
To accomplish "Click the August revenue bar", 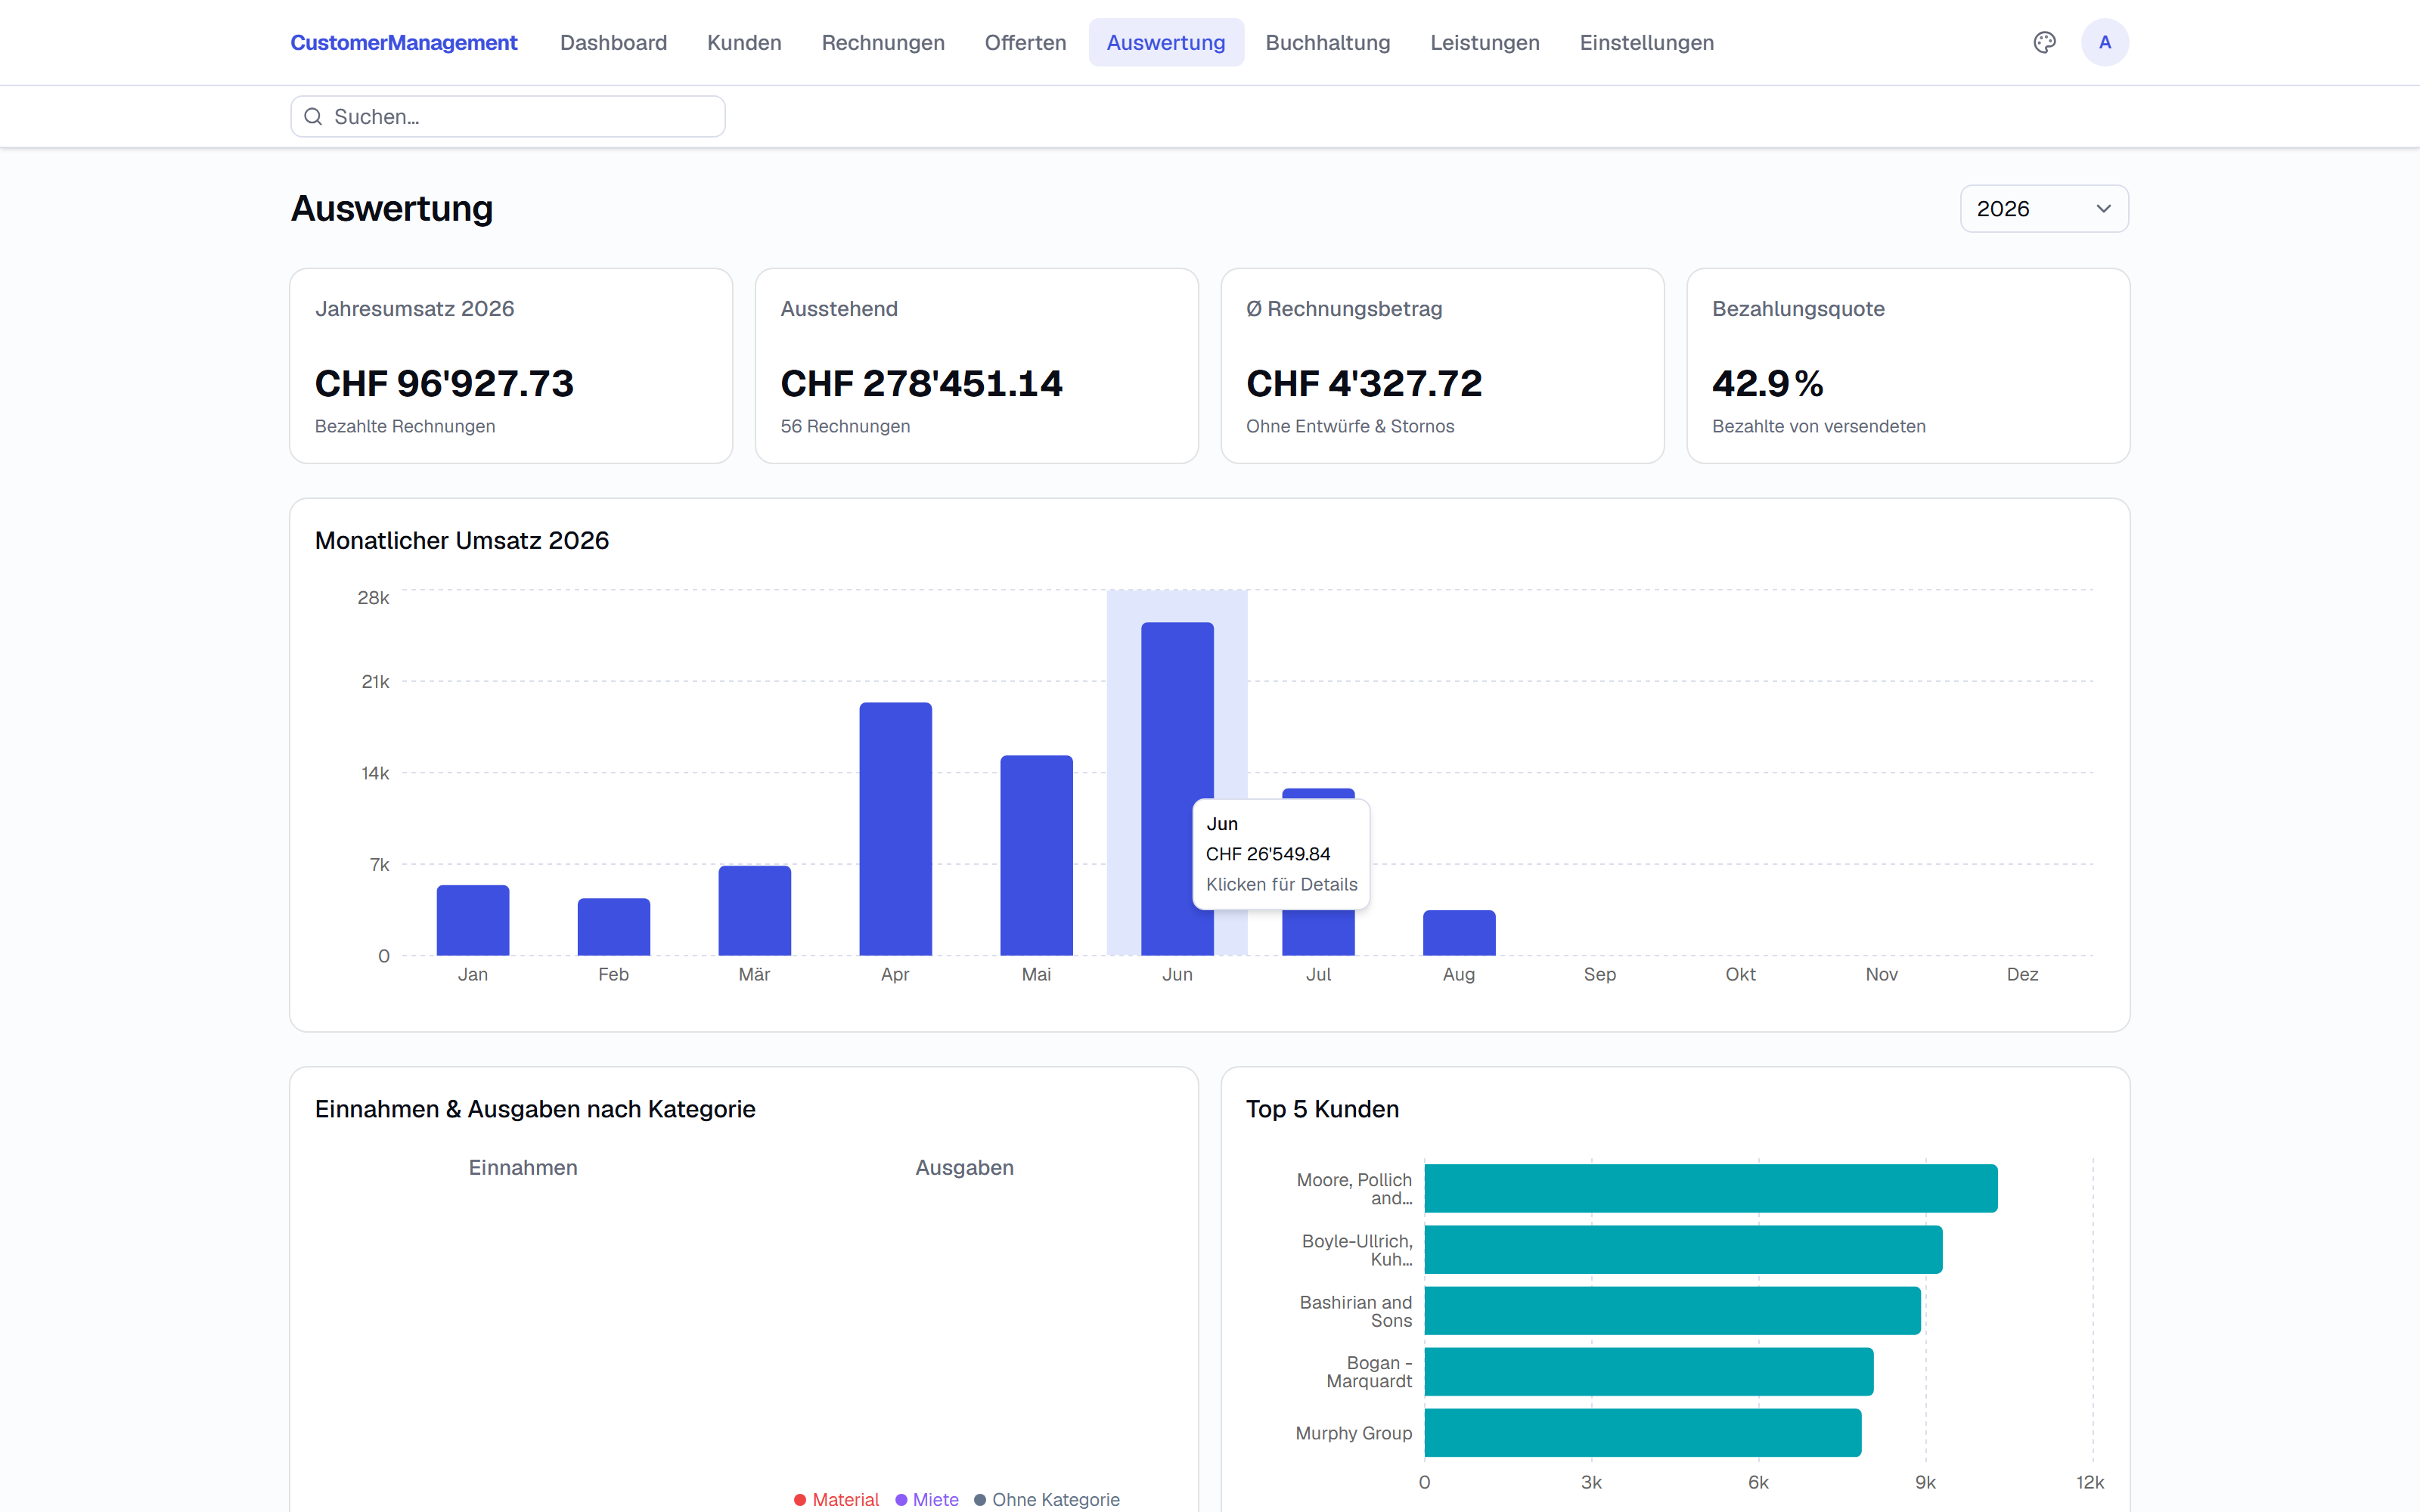I will tap(1459, 933).
